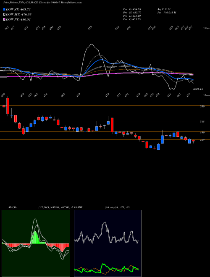Click the 'Pre V: 0.013 M' volume text
The image size is (210, 277).
(166, 13)
